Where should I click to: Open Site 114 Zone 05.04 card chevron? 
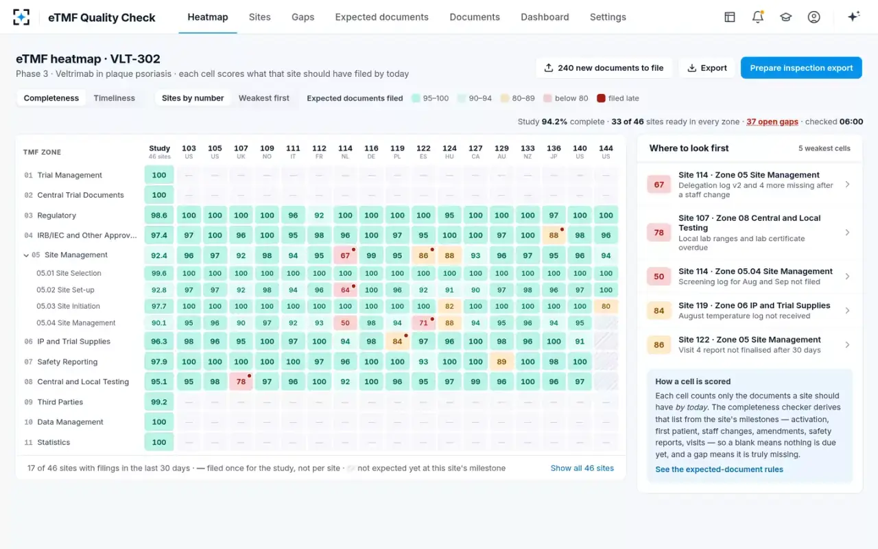(848, 277)
